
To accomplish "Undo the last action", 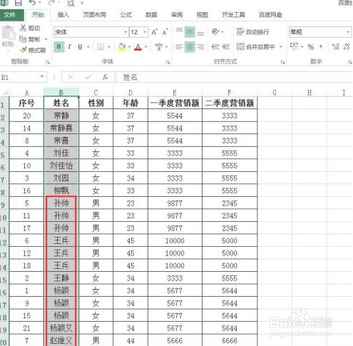I will (33, 3).
